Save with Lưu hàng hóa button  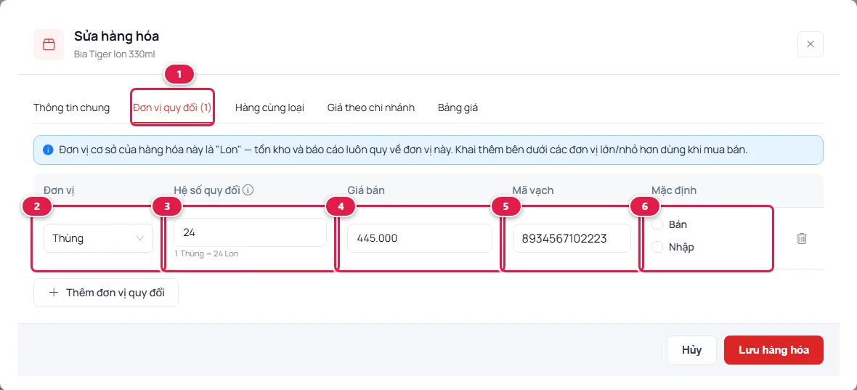(774, 349)
